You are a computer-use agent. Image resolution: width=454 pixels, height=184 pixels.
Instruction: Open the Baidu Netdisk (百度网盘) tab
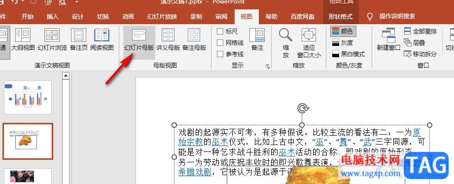point(303,17)
